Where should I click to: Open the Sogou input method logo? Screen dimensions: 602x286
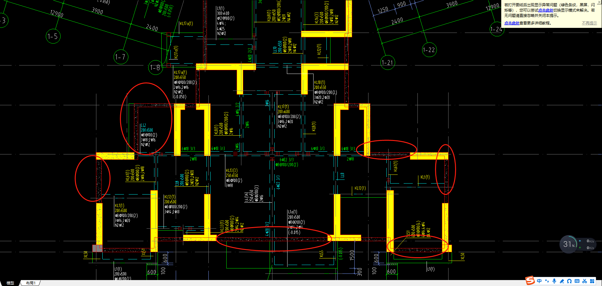point(530,281)
